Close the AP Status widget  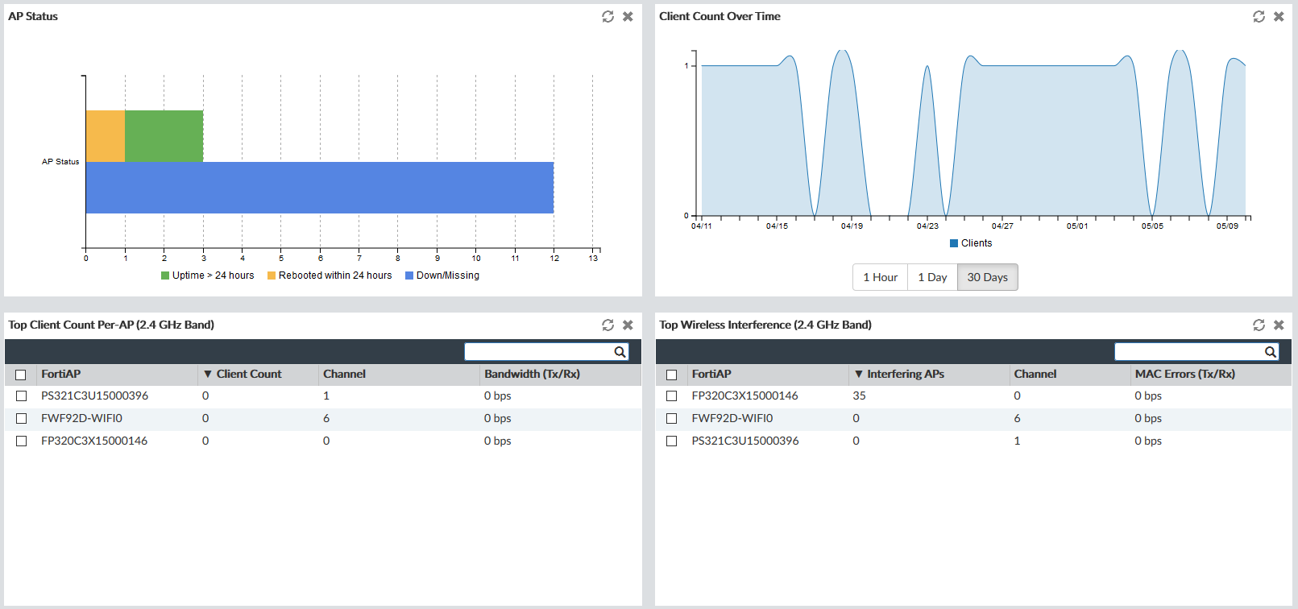pyautogui.click(x=628, y=16)
